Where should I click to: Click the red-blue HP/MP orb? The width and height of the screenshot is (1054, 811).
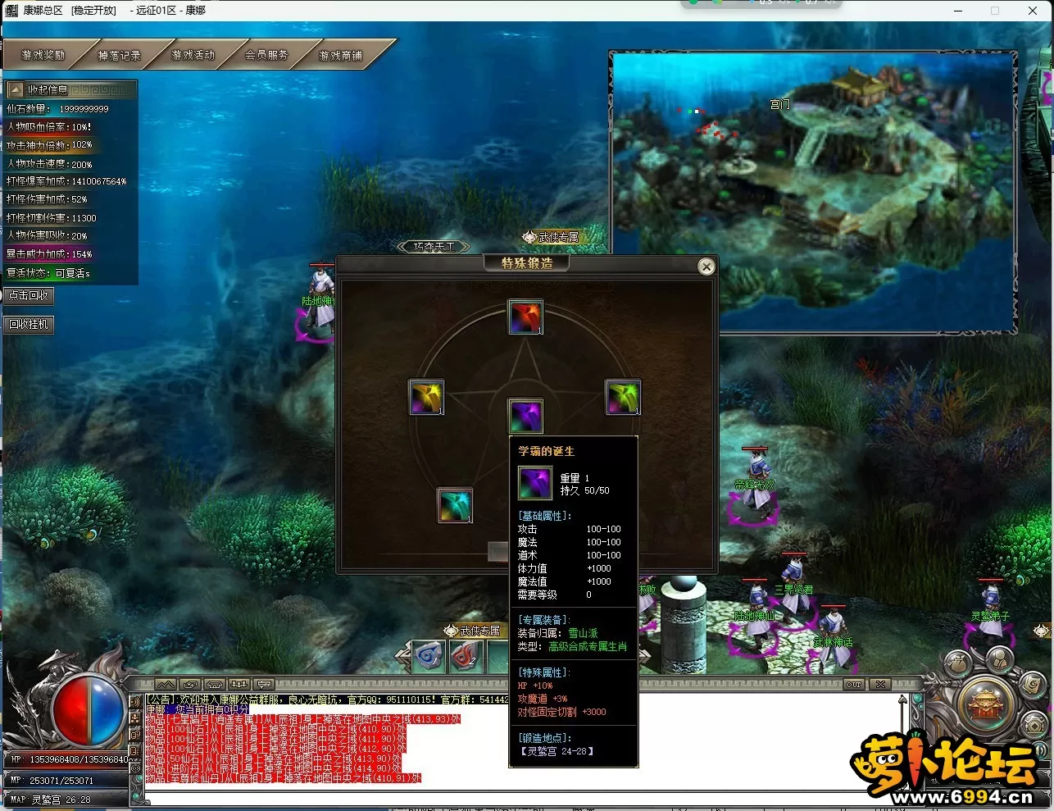(x=89, y=710)
